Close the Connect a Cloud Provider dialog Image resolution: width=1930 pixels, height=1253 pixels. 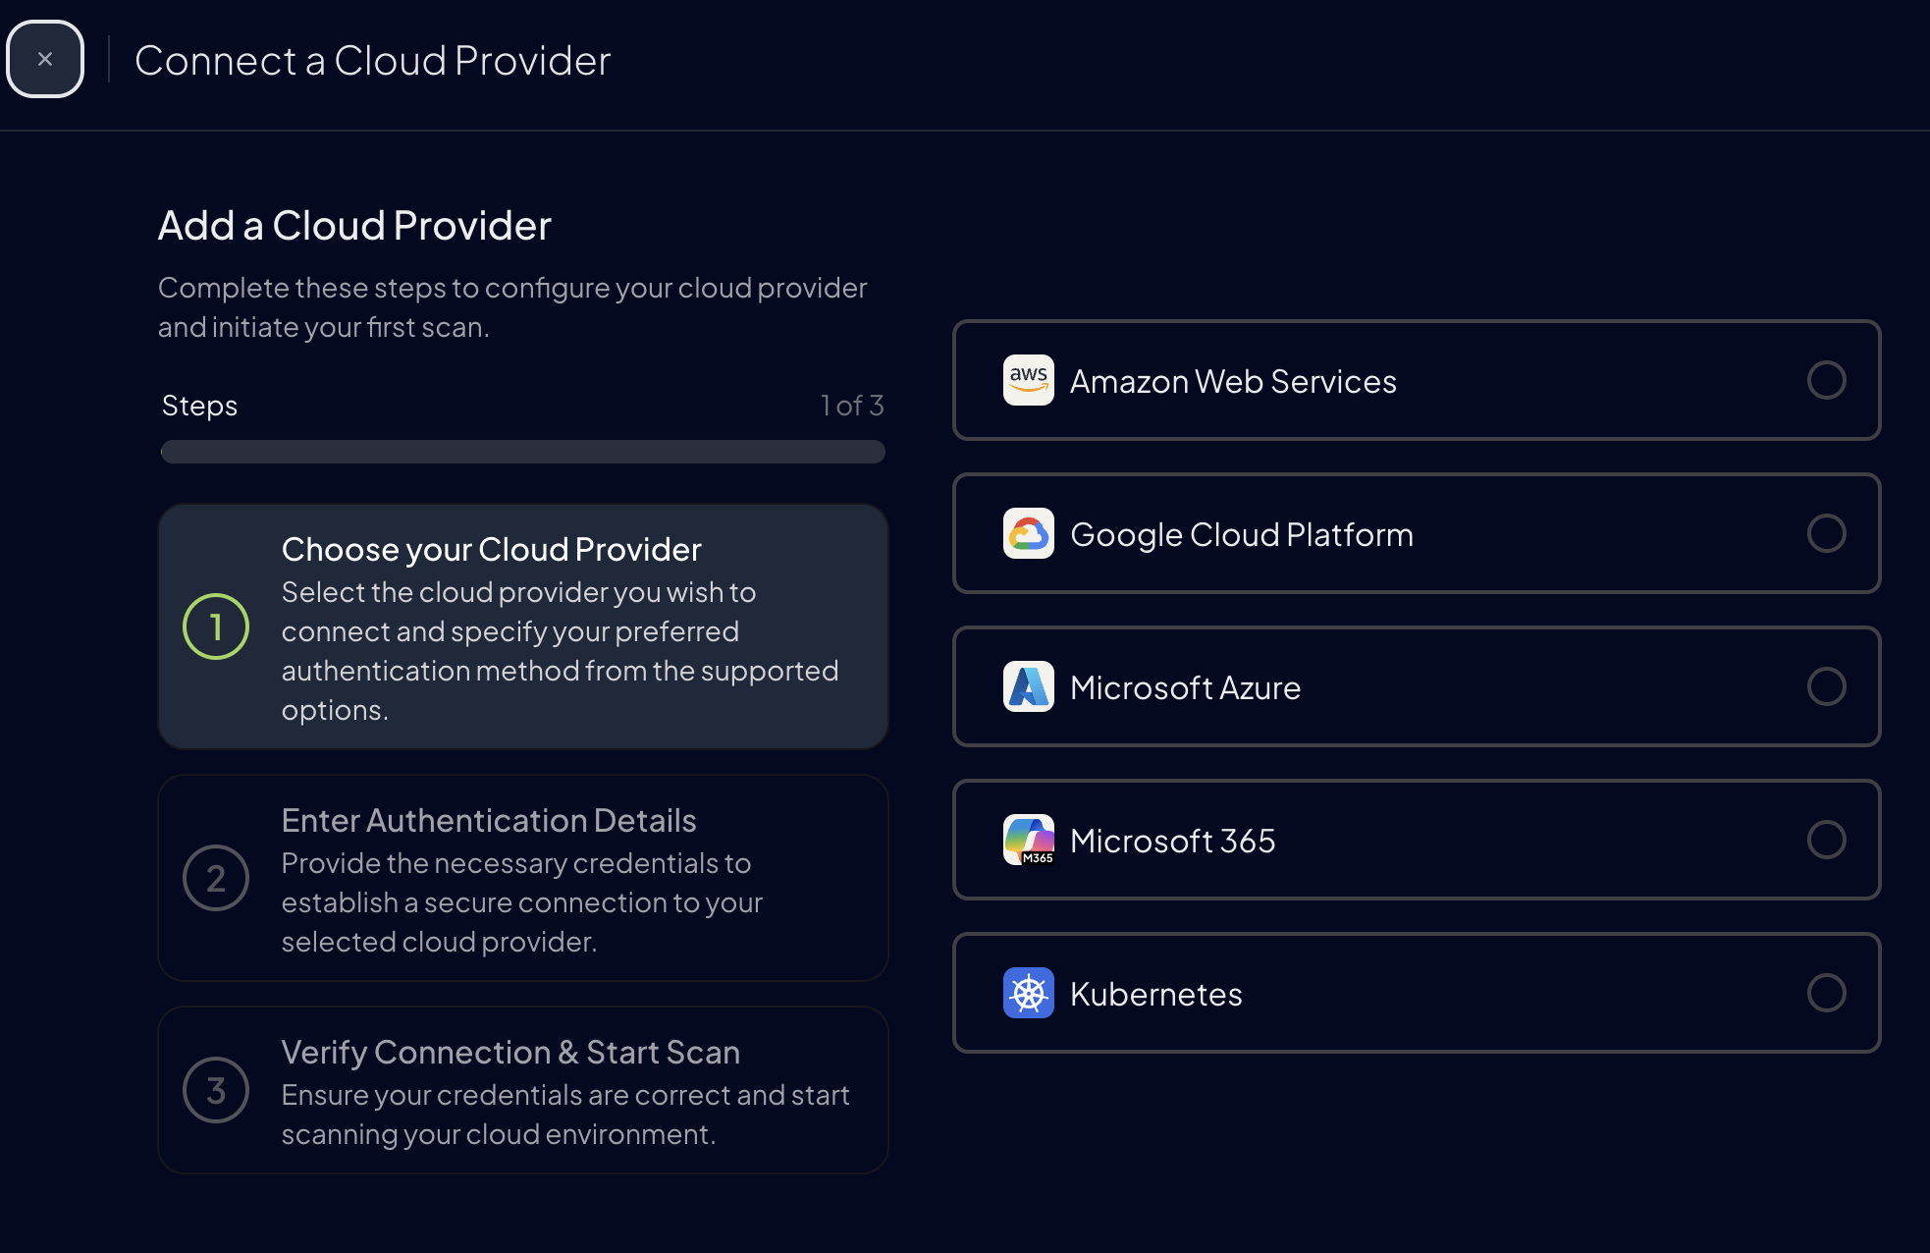[44, 59]
